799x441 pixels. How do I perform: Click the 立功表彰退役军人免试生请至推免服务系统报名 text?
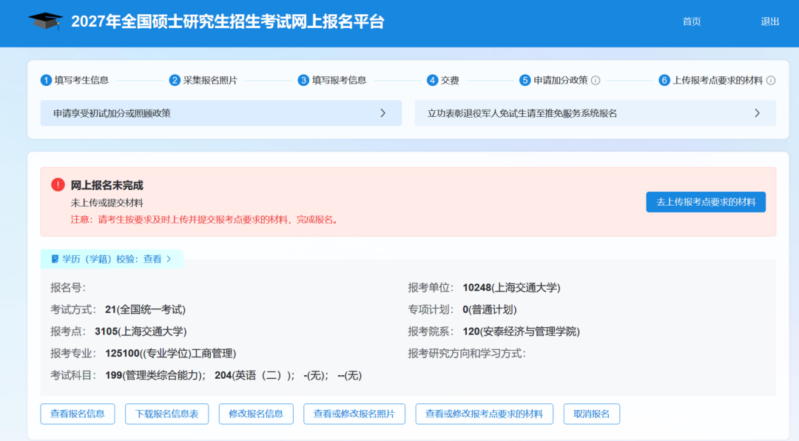(x=522, y=113)
